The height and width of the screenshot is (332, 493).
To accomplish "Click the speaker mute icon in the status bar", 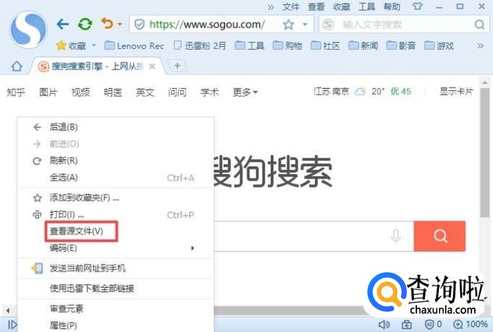I will tap(384, 324).
